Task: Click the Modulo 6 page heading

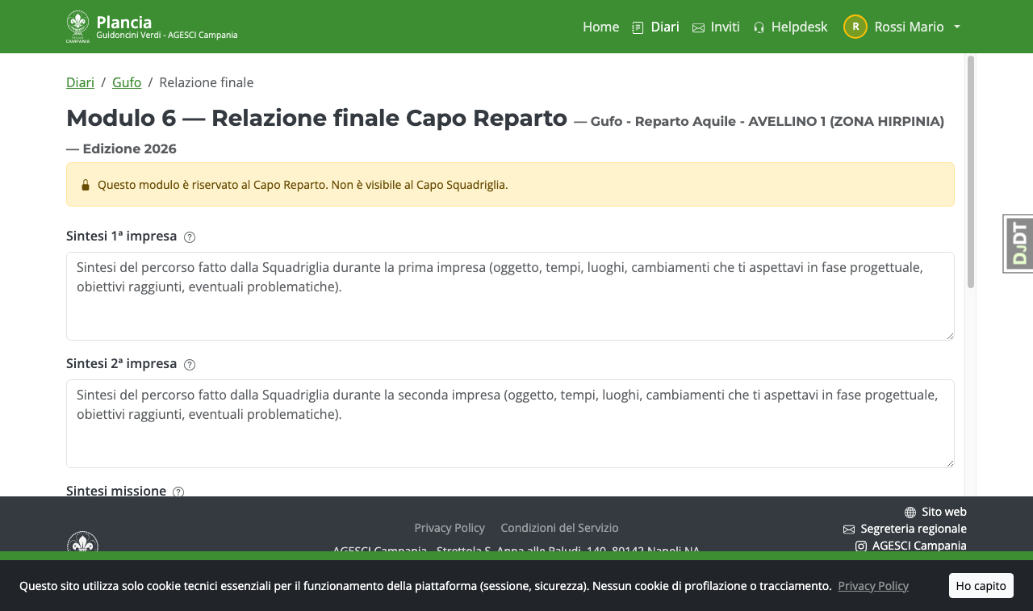Action: click(316, 118)
